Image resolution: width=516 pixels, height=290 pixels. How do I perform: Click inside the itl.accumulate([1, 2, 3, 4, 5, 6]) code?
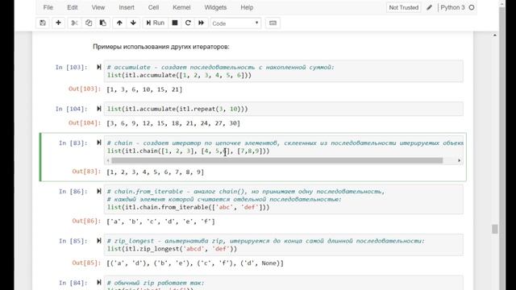[x=179, y=75]
